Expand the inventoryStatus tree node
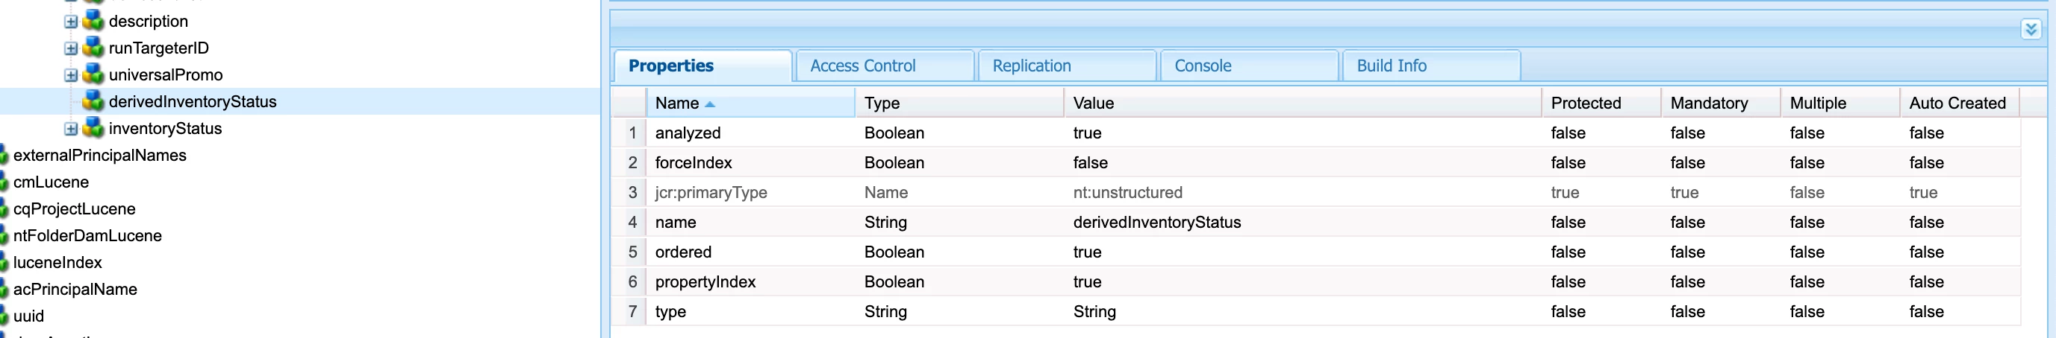Viewport: 2056px width, 338px height. click(71, 129)
